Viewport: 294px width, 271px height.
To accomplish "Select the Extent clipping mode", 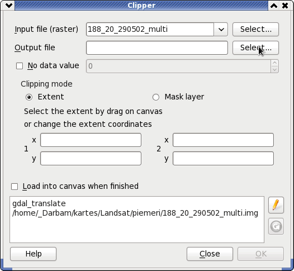I will coord(29,97).
